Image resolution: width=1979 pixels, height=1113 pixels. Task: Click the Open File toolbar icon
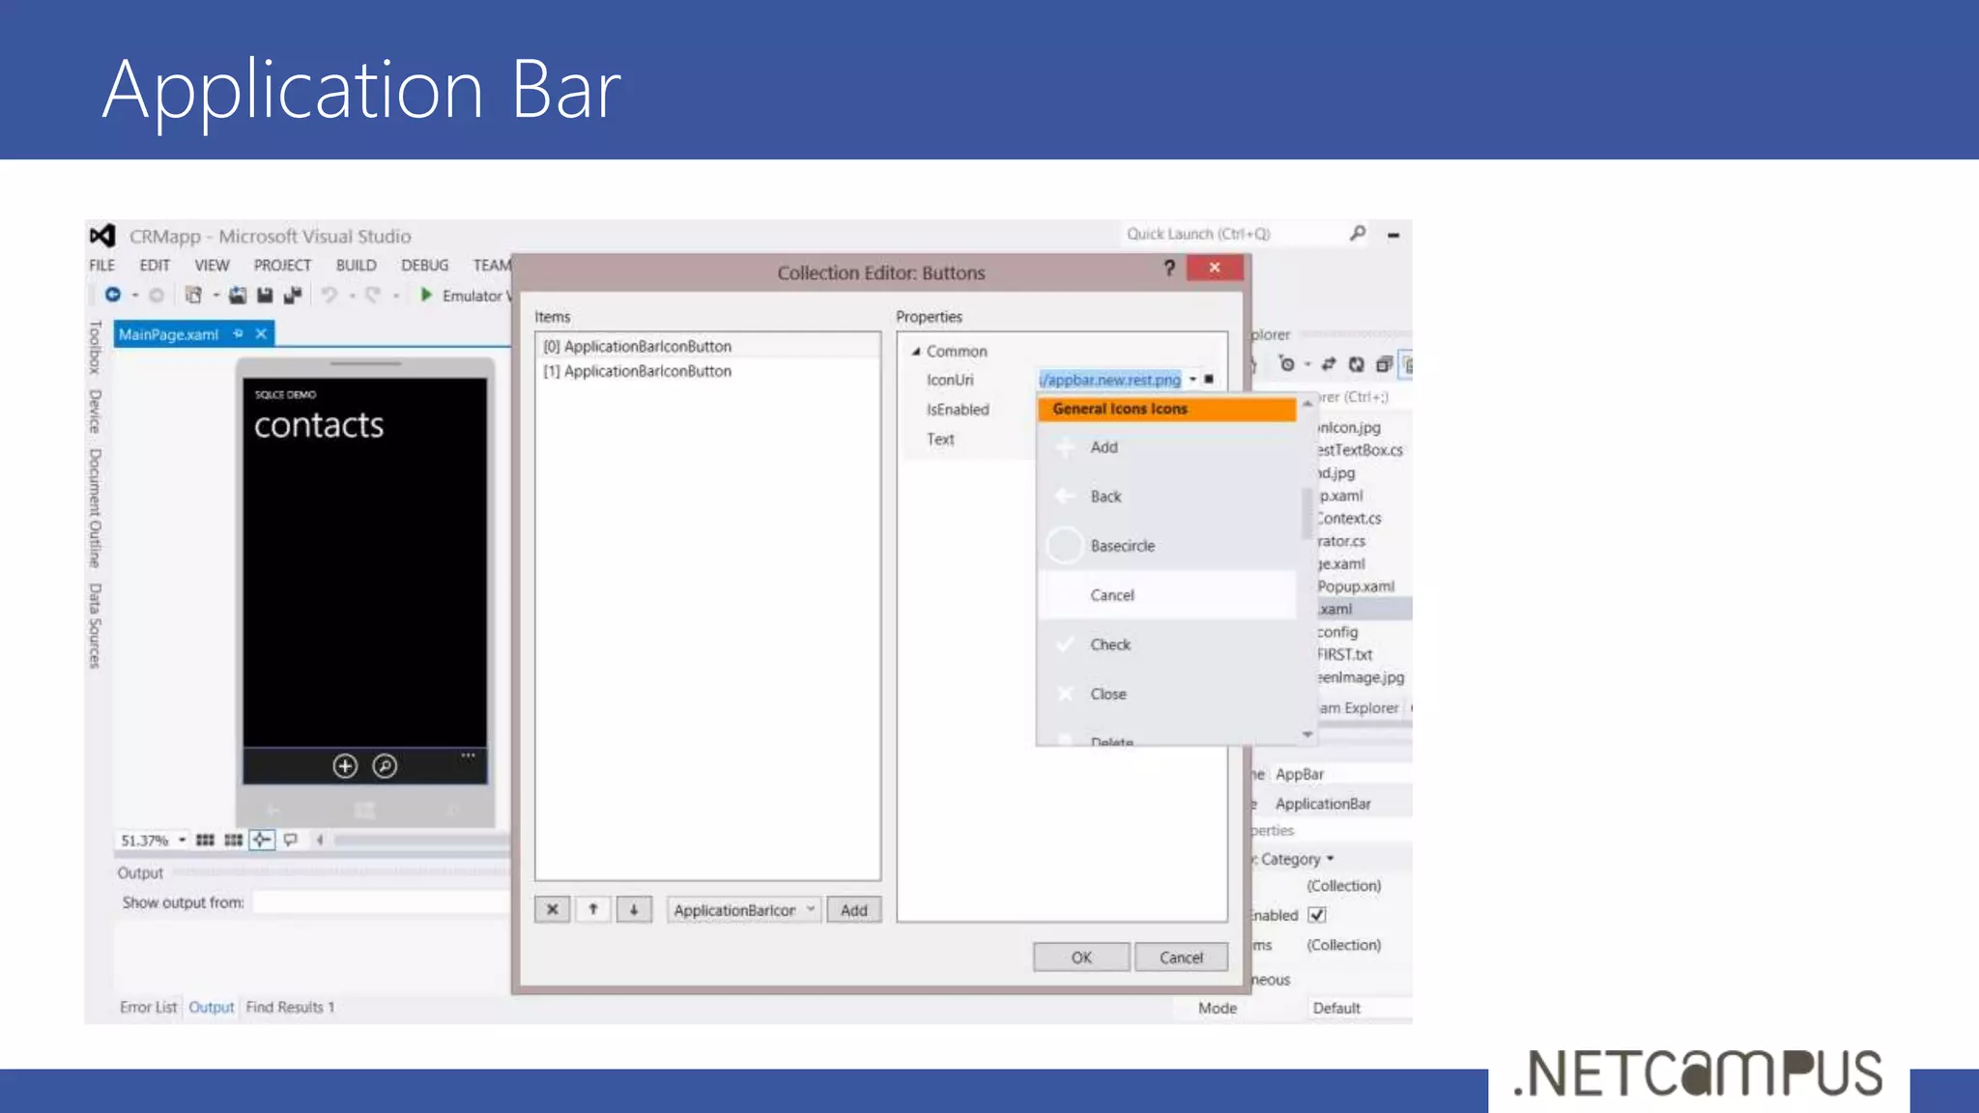pos(238,295)
